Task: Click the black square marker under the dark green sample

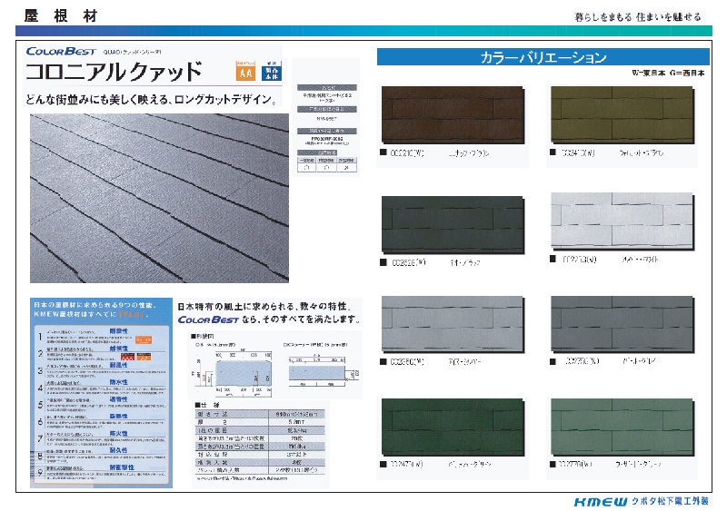Action: 383,464
